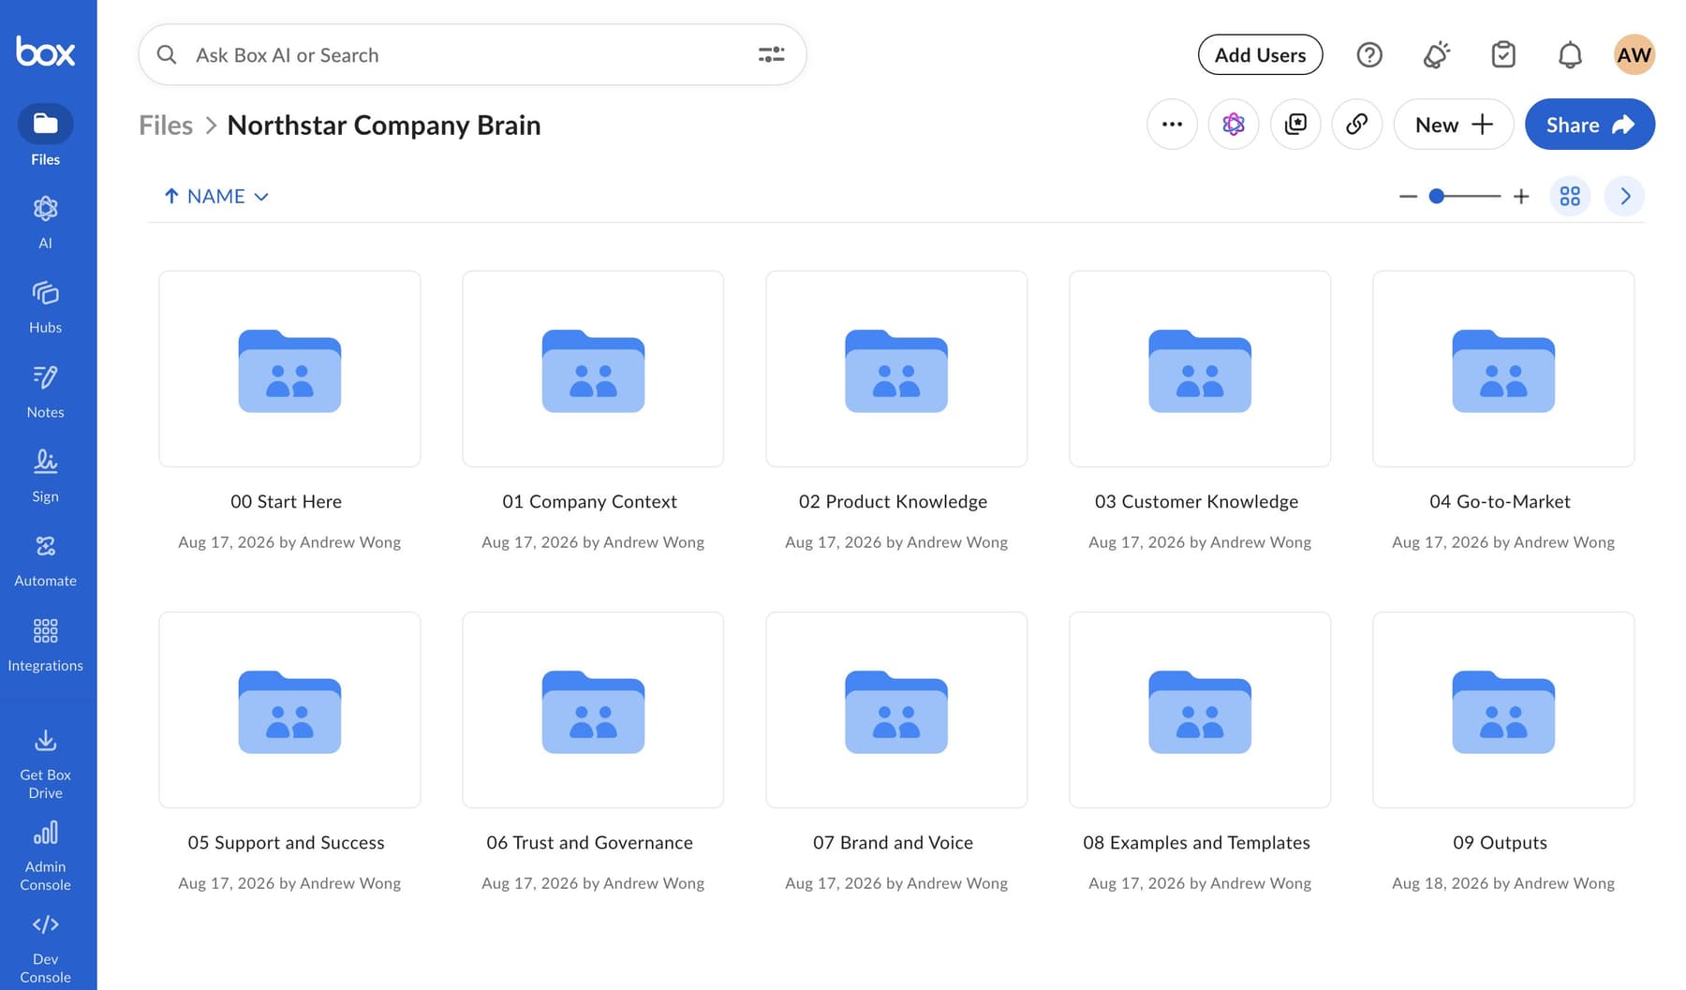Click the "Northstar Company Brain" title

coord(384,125)
